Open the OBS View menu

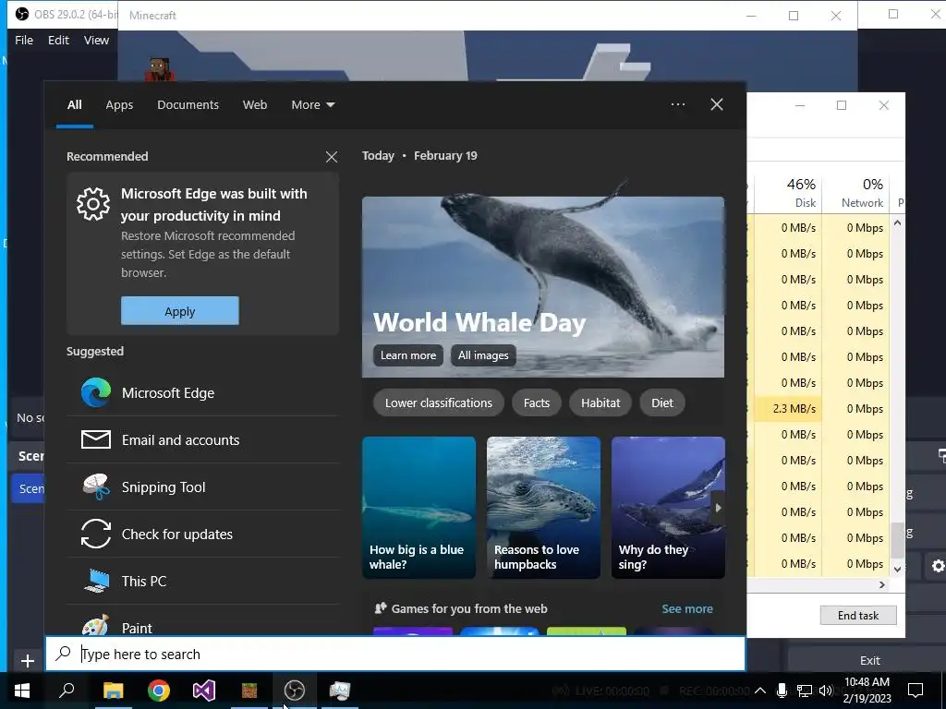click(x=96, y=40)
